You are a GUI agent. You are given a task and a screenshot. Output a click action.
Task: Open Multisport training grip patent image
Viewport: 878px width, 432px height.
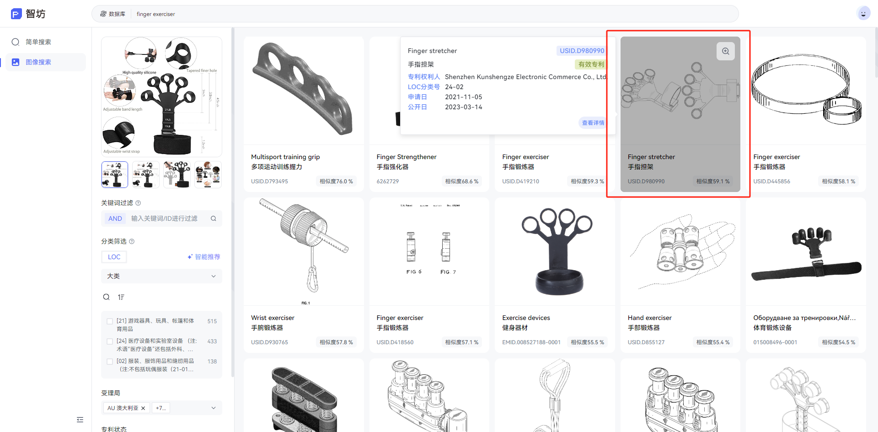(304, 91)
